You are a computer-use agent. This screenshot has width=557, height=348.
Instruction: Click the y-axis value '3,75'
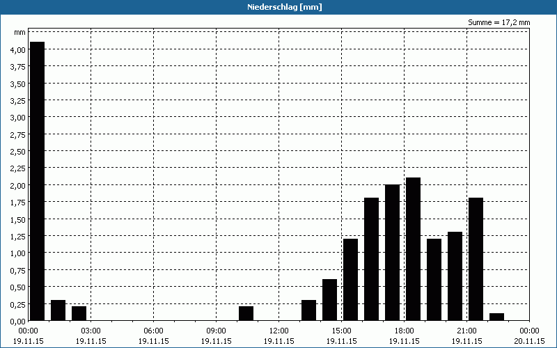18,67
